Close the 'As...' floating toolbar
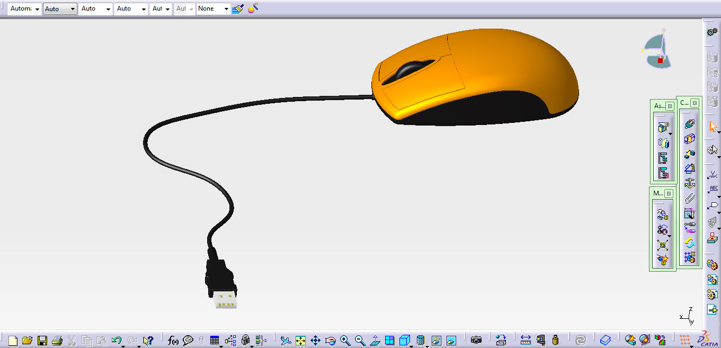Image resolution: width=721 pixels, height=348 pixels. pyautogui.click(x=670, y=106)
